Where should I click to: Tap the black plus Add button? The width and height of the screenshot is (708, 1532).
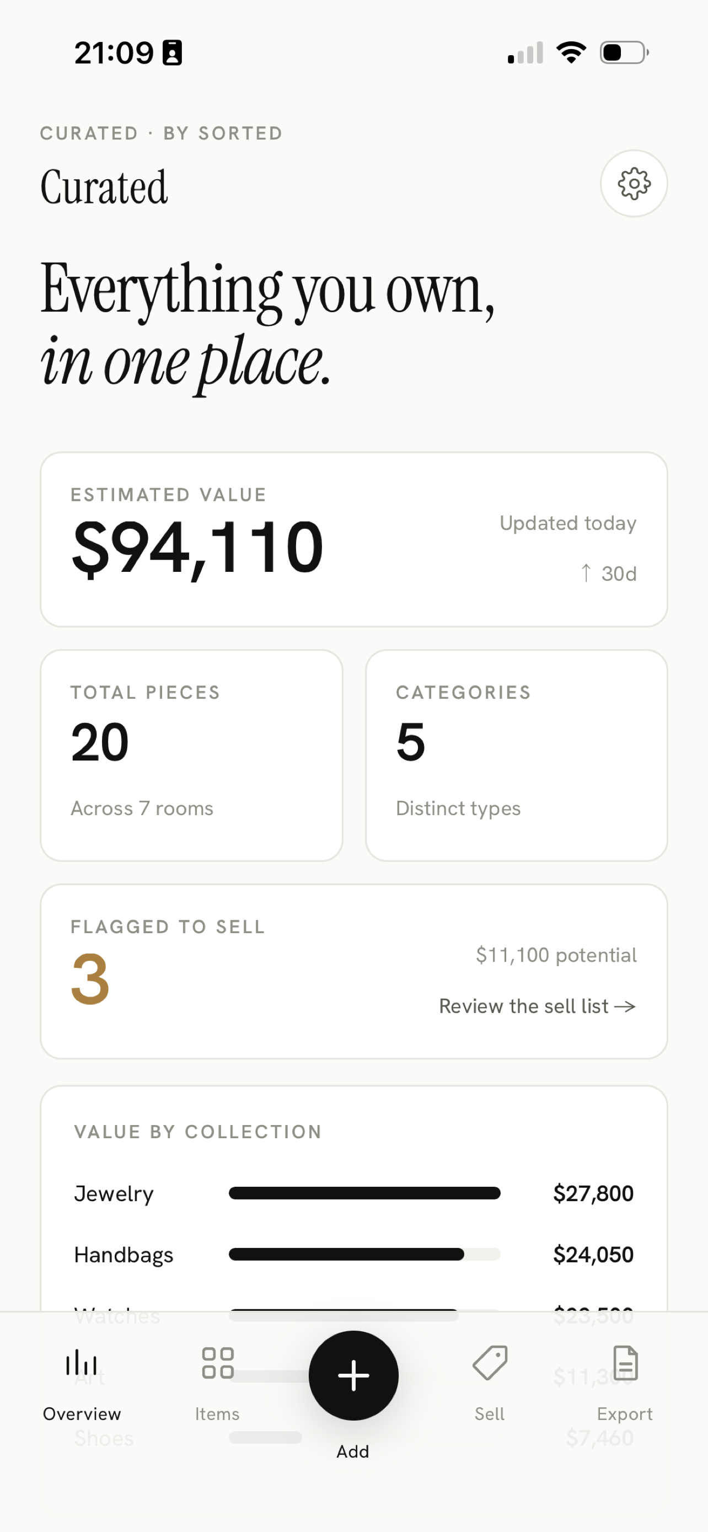[x=353, y=1375]
